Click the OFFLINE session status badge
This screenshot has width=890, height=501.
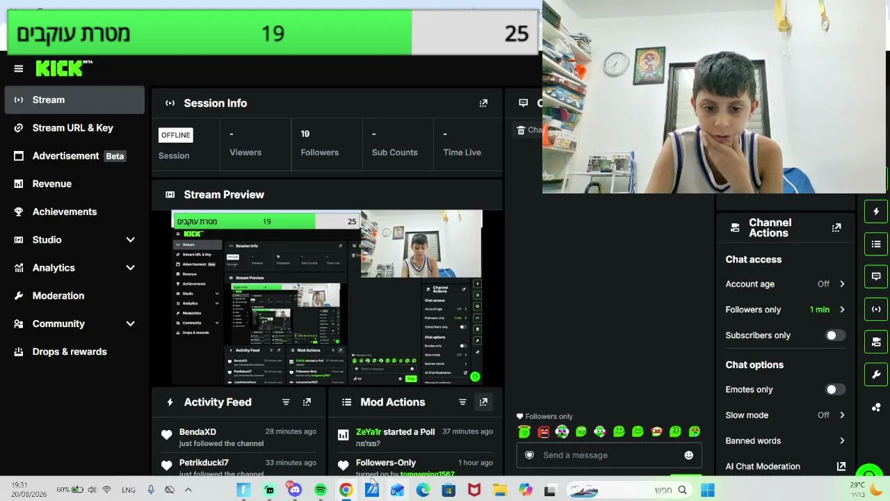175,135
